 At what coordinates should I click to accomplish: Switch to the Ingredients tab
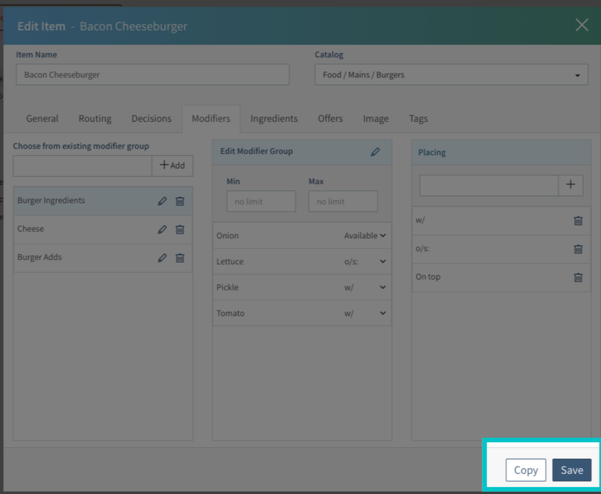pos(274,118)
